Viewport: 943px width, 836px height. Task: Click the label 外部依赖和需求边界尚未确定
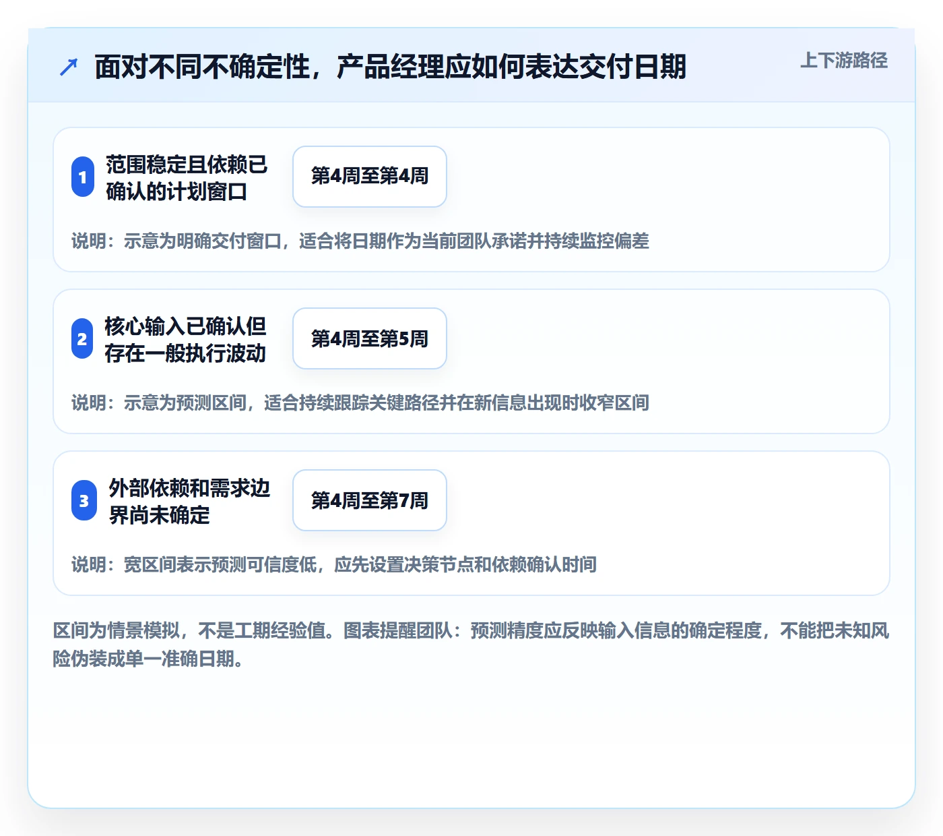tap(189, 502)
